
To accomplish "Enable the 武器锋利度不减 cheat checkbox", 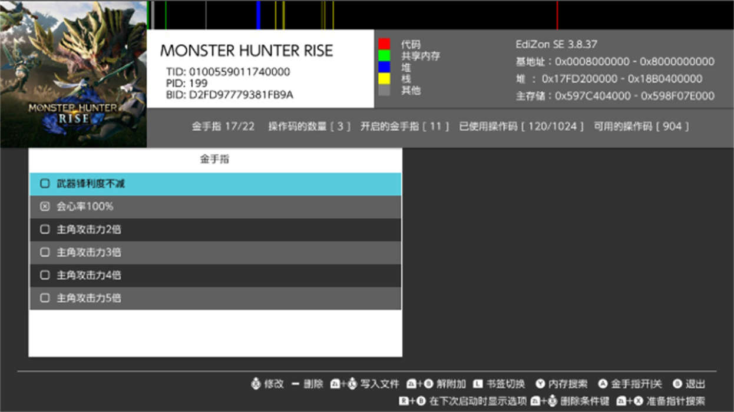I will 45,184.
